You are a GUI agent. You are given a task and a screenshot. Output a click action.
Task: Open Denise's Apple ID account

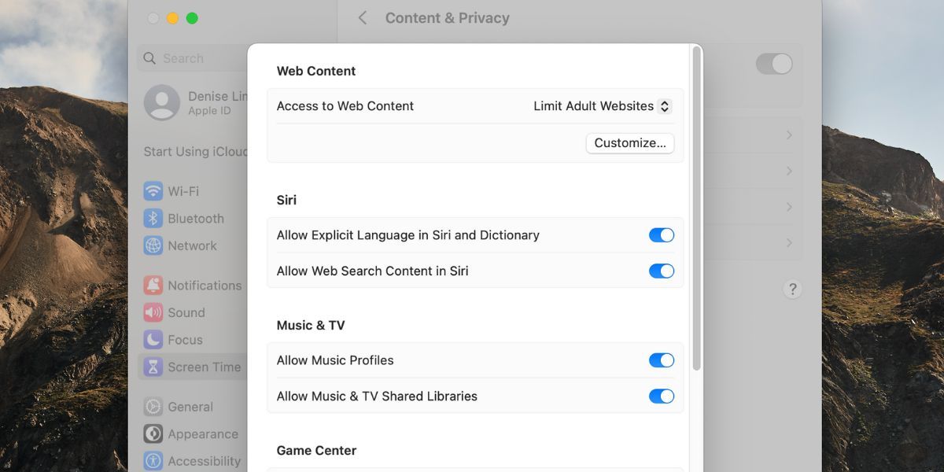(x=197, y=103)
